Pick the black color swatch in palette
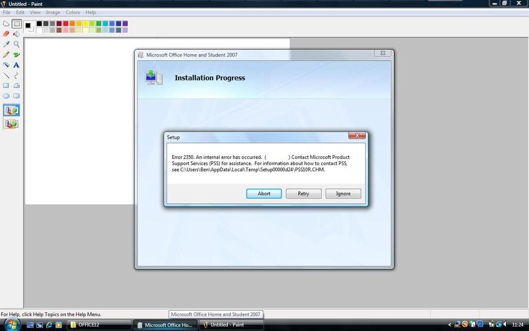Image resolution: width=529 pixels, height=331 pixels. point(39,23)
